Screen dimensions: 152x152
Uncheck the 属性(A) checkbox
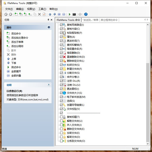pos(61,37)
